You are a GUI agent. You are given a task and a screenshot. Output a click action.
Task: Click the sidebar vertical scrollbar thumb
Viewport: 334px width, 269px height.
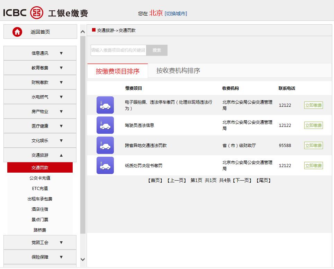click(83, 135)
